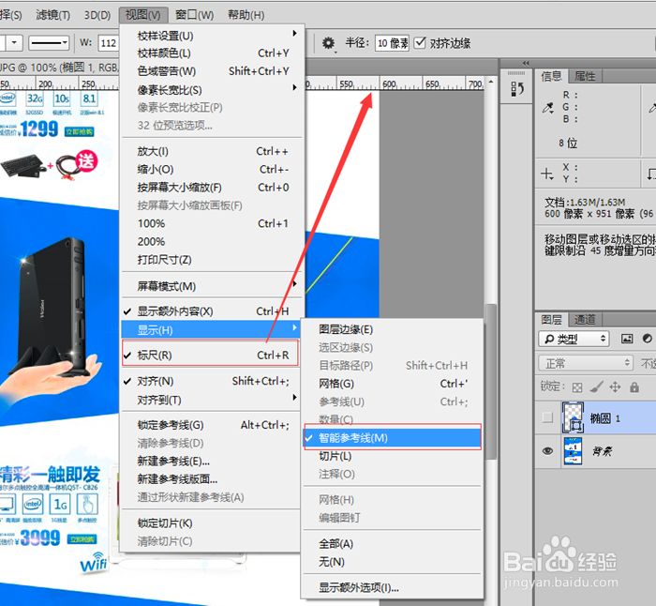Screen dimensions: 656x606
Task: Switch to the 通道 tab
Action: 585,320
